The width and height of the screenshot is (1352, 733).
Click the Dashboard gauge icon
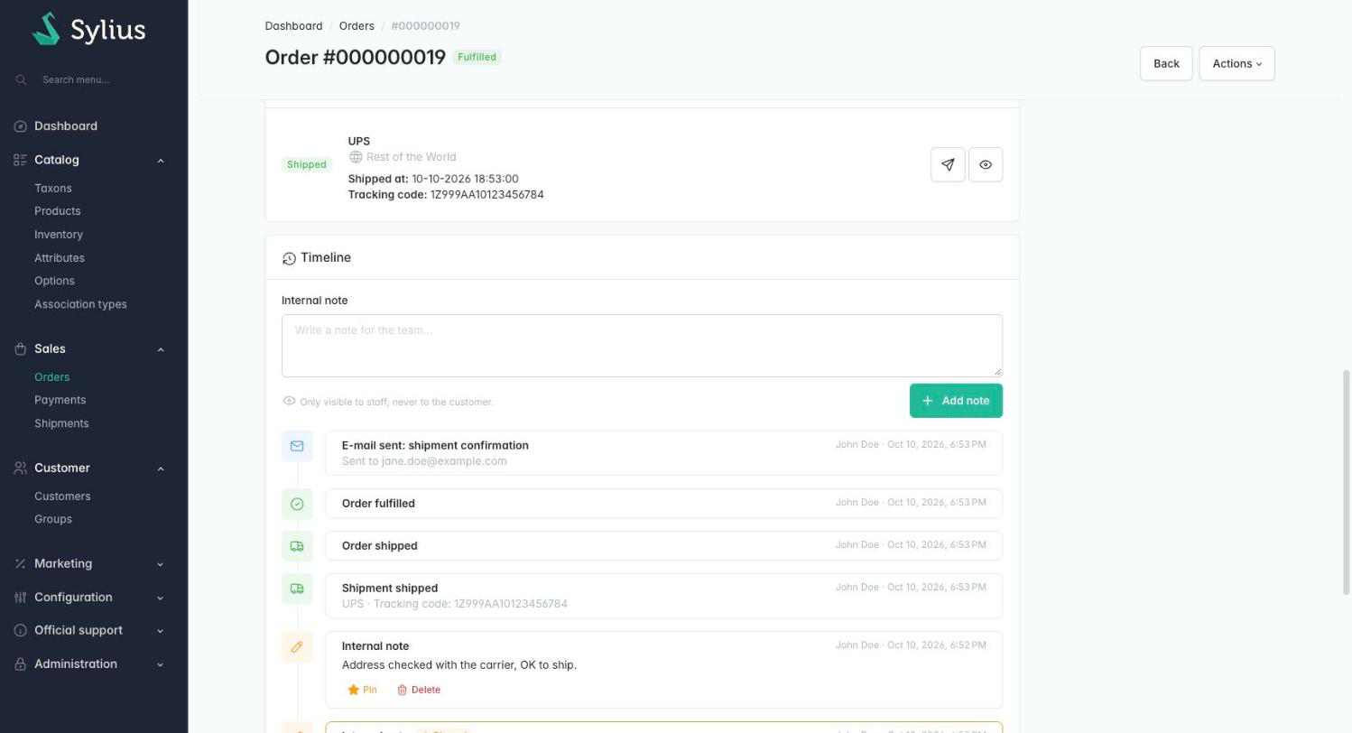pos(21,126)
